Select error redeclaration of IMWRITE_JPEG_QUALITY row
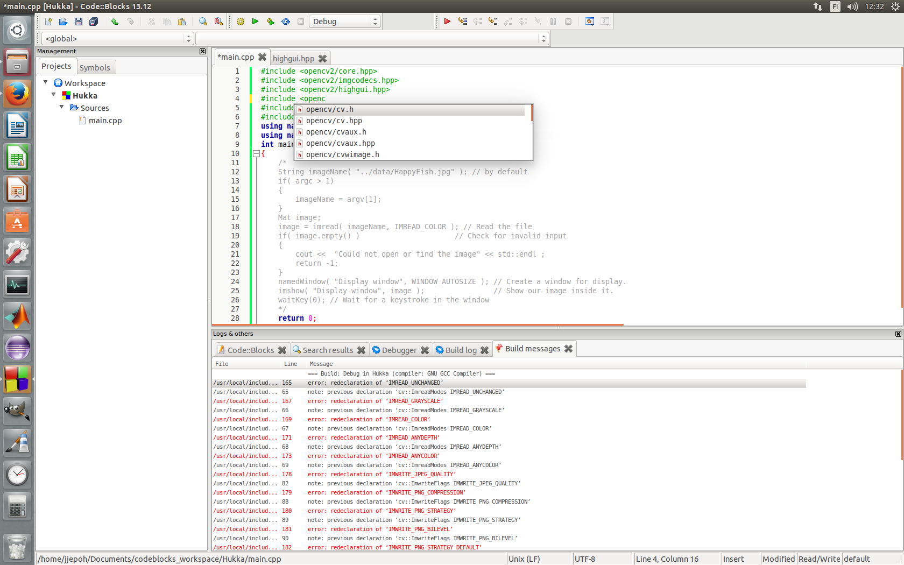Screen dimensions: 904x565 click(509, 475)
